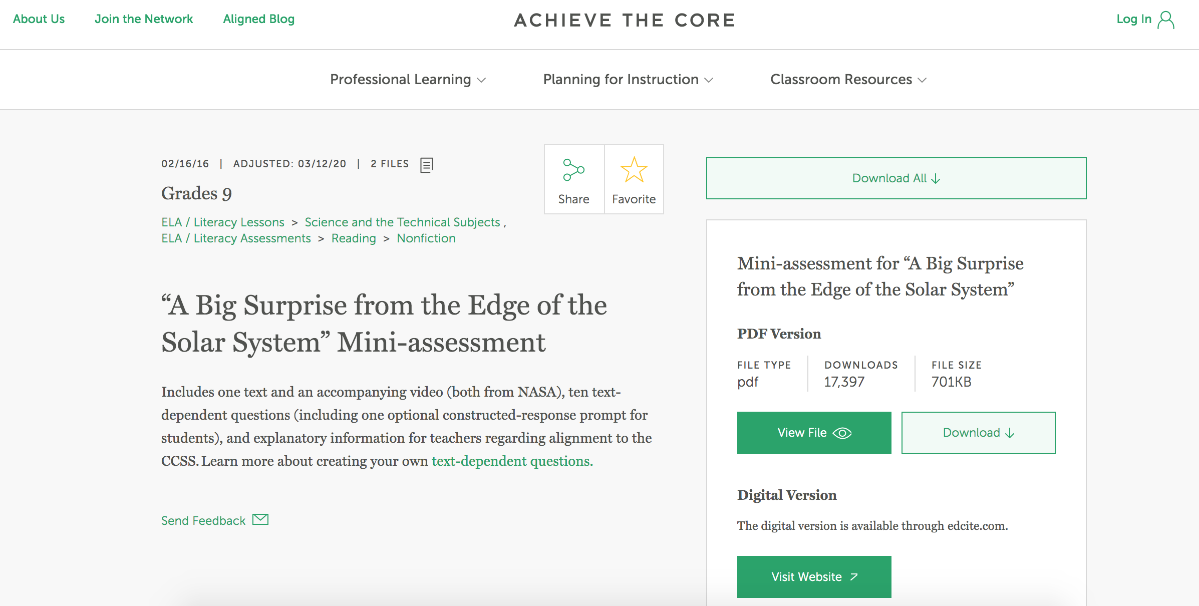Click the Download All progress bar area

pyautogui.click(x=895, y=178)
